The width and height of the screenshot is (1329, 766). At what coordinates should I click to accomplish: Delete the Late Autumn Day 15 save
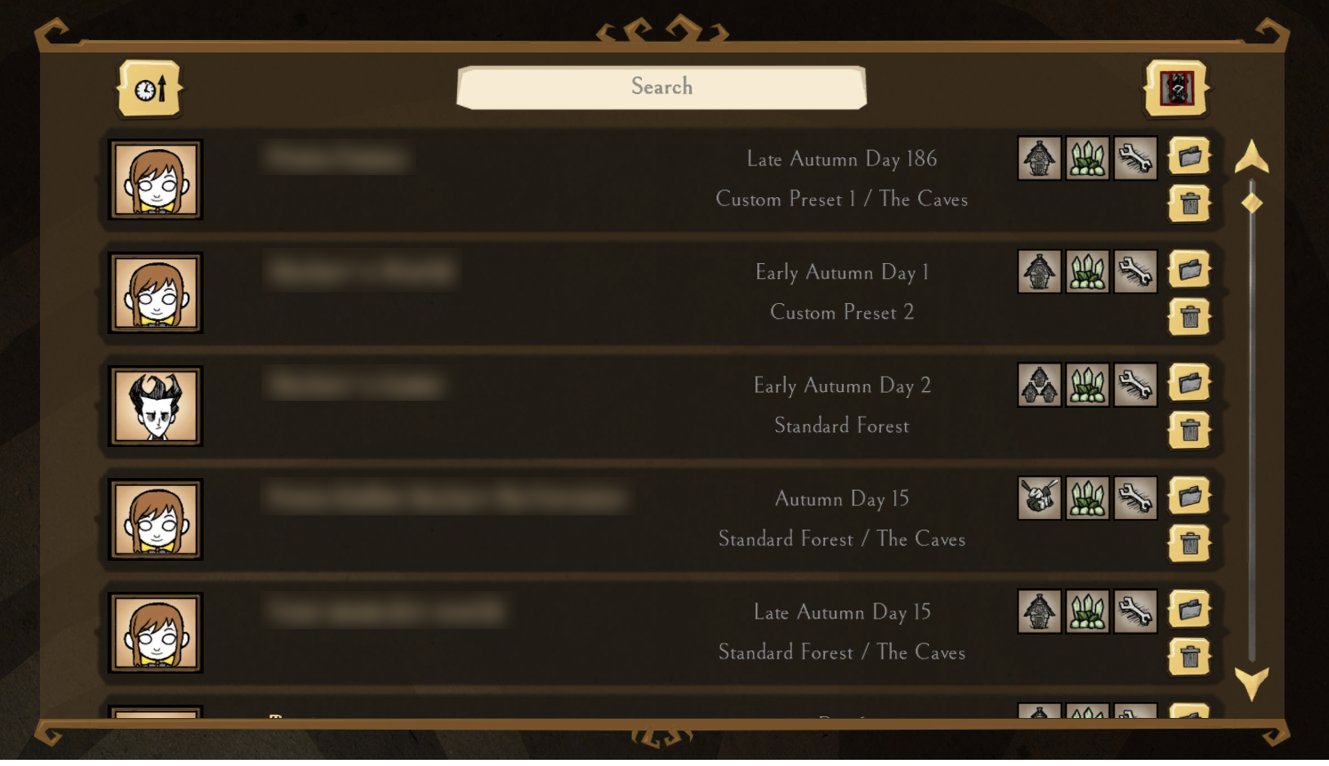[1189, 657]
